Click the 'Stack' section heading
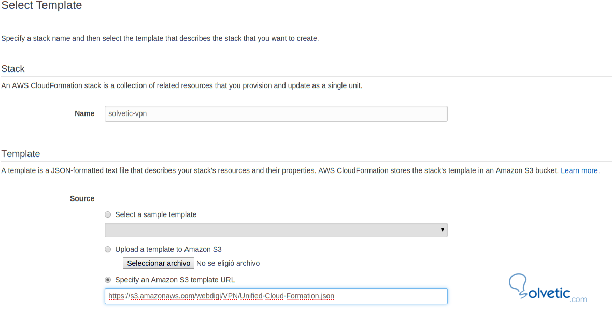The width and height of the screenshot is (612, 315). coord(13,69)
